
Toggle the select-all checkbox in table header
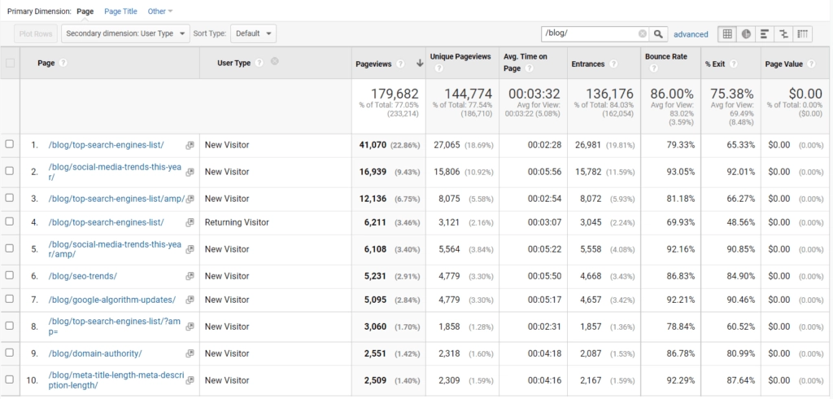(x=10, y=63)
